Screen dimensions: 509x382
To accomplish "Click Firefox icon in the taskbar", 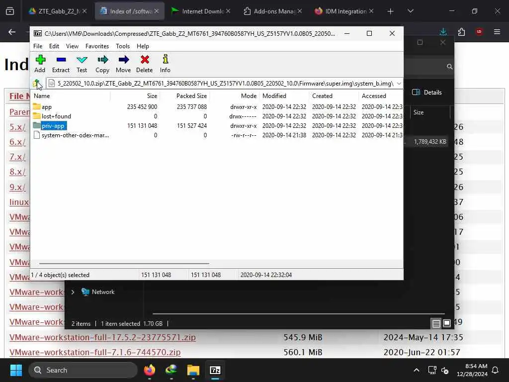I will coord(150,370).
